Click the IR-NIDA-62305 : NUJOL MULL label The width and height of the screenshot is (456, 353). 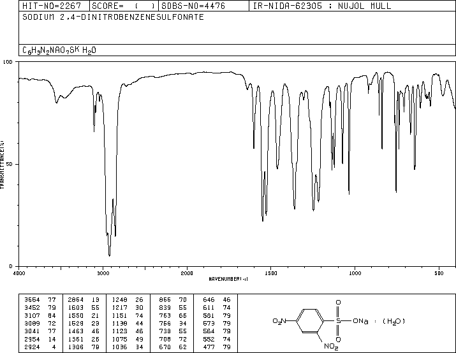(x=322, y=6)
